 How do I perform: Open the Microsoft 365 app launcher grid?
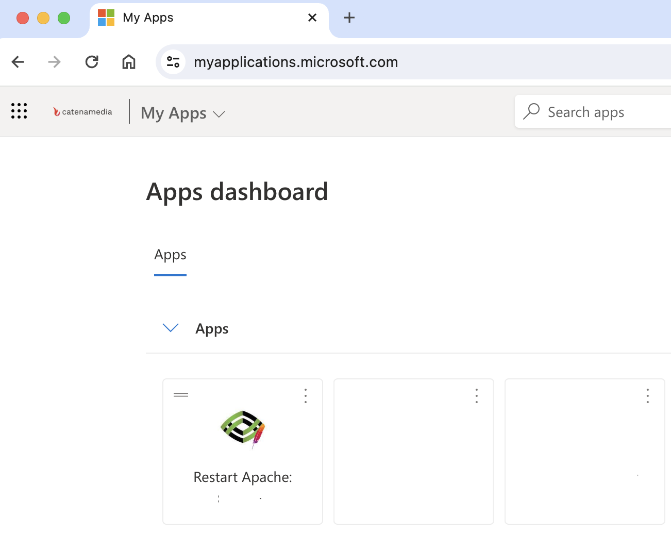19,111
